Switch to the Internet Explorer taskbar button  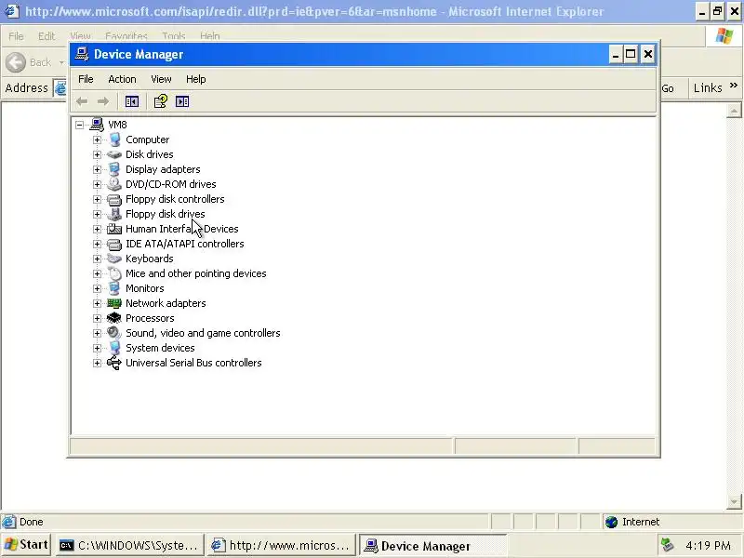tap(281, 545)
